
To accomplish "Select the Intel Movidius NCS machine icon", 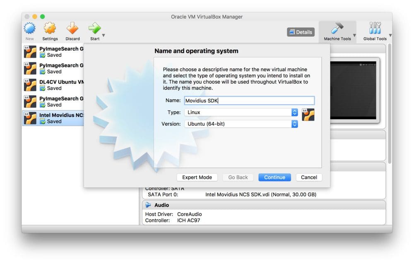I will pyautogui.click(x=29, y=118).
